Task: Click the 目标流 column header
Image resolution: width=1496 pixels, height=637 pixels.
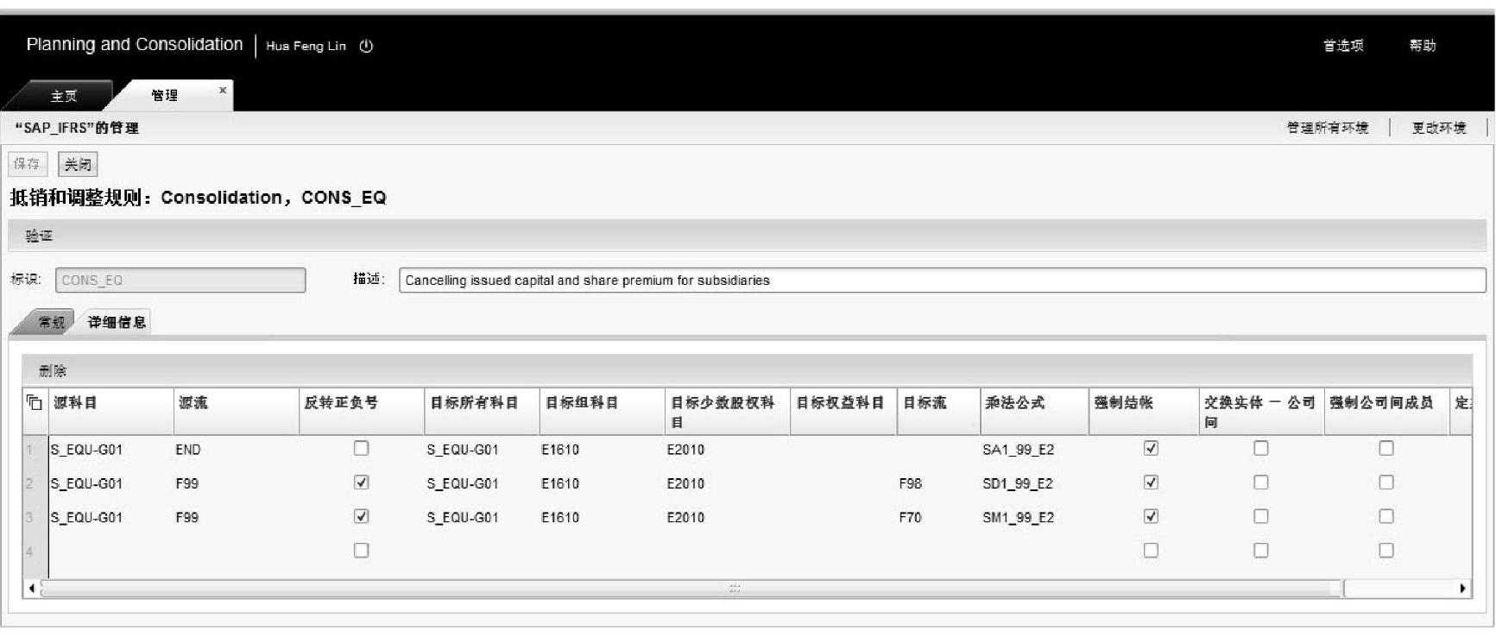Action: pyautogui.click(x=938, y=411)
